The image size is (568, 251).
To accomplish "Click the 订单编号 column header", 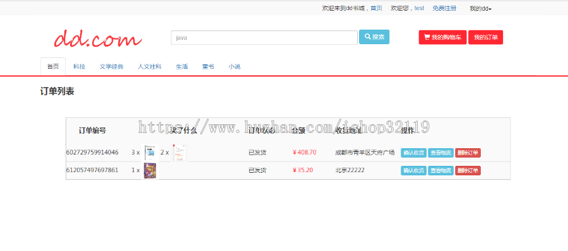I will pyautogui.click(x=92, y=131).
